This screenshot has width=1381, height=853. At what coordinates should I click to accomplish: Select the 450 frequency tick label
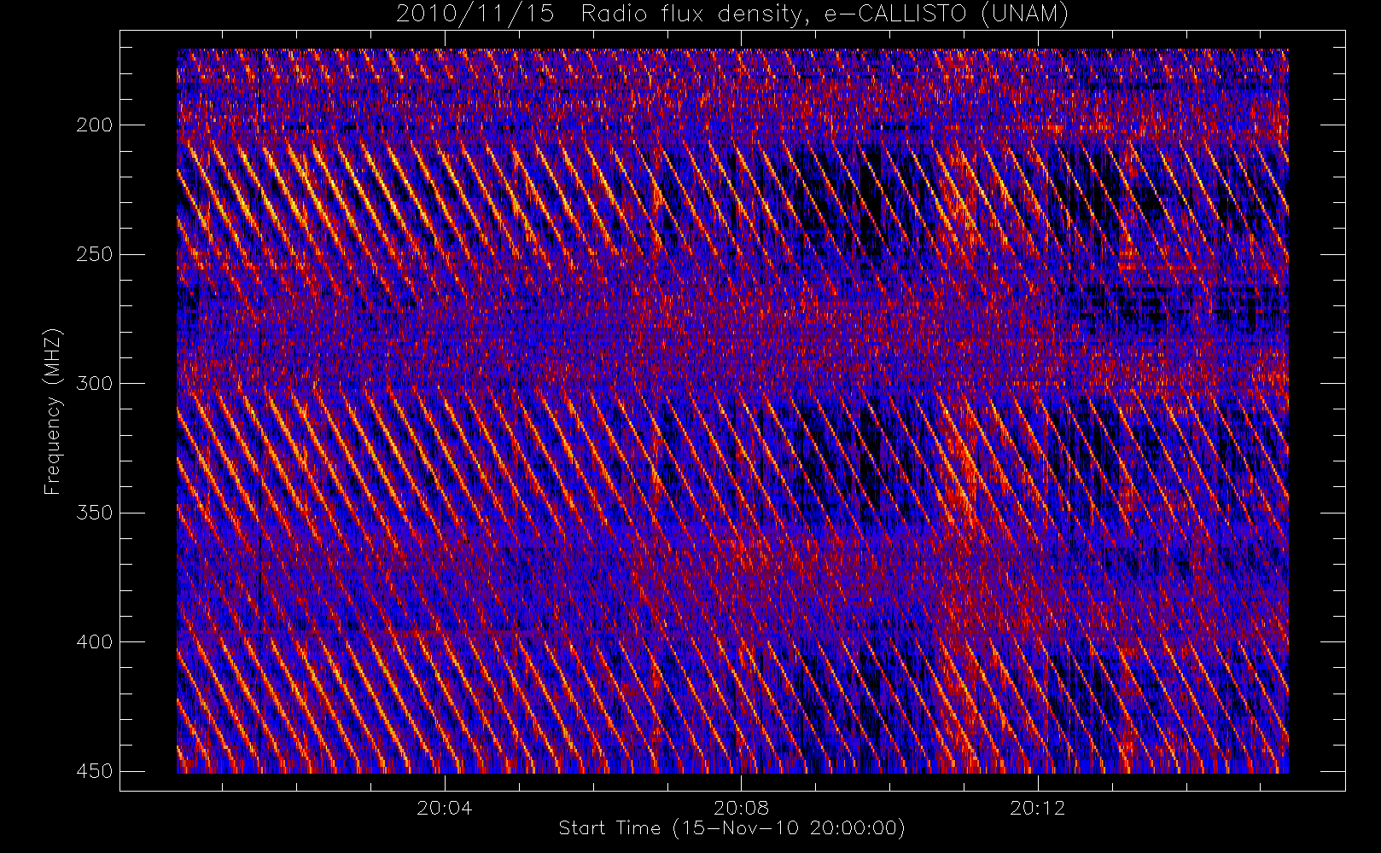click(95, 771)
